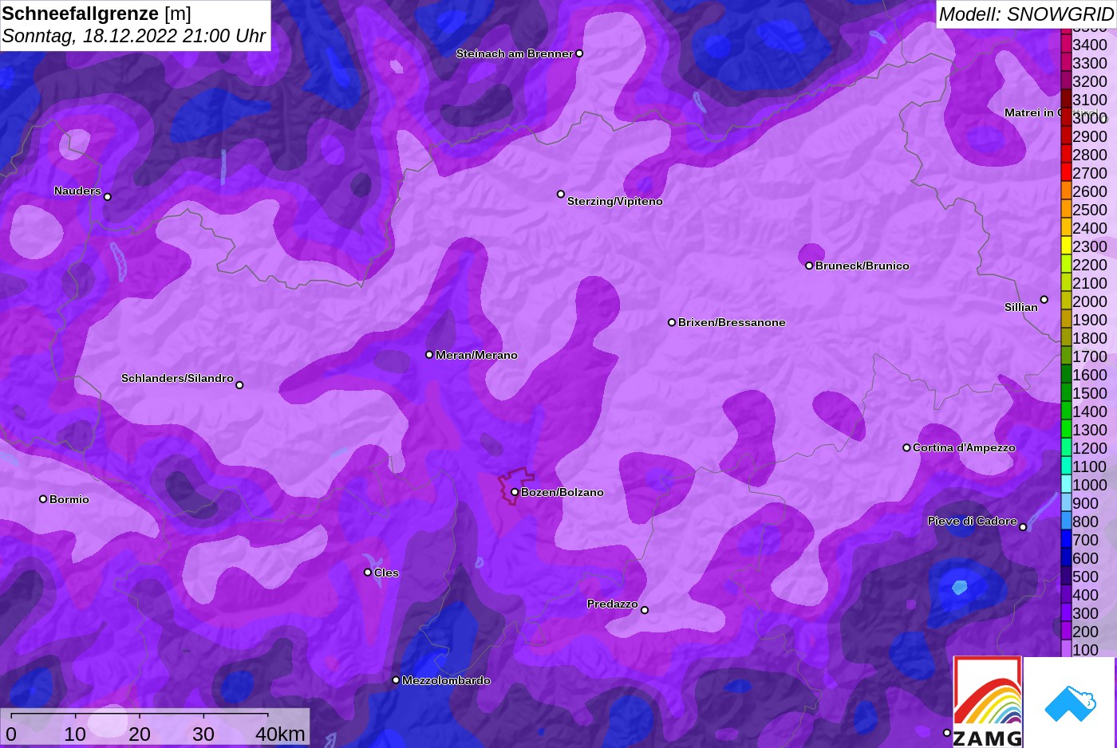The width and height of the screenshot is (1117, 748).
Task: Click the olive 1800 legend swatch
Action: tap(1066, 337)
